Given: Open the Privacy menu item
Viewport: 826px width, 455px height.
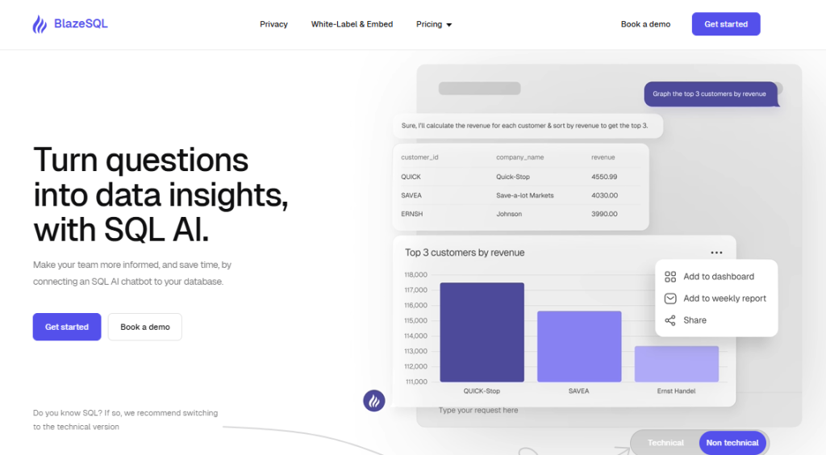Looking at the screenshot, I should click(273, 24).
